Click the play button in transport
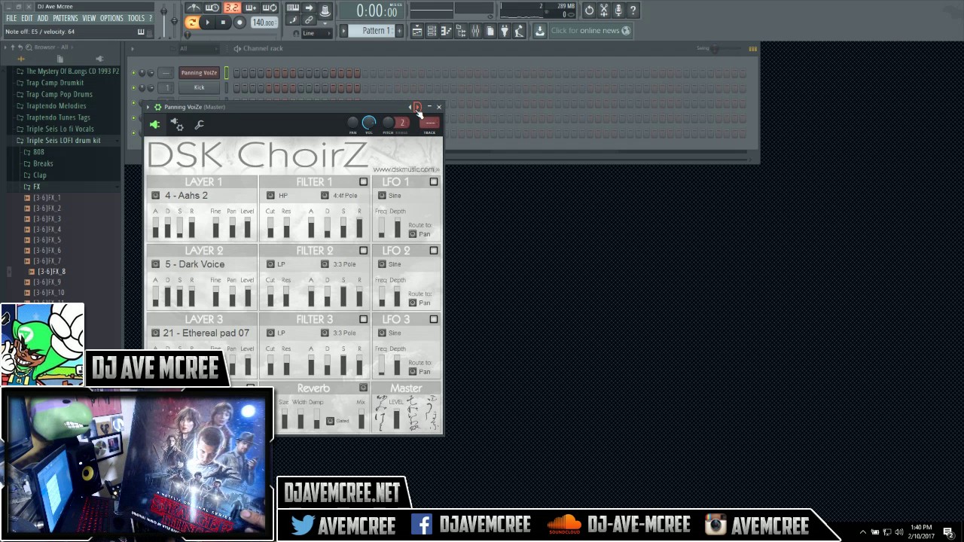This screenshot has height=542, width=964. [x=207, y=23]
